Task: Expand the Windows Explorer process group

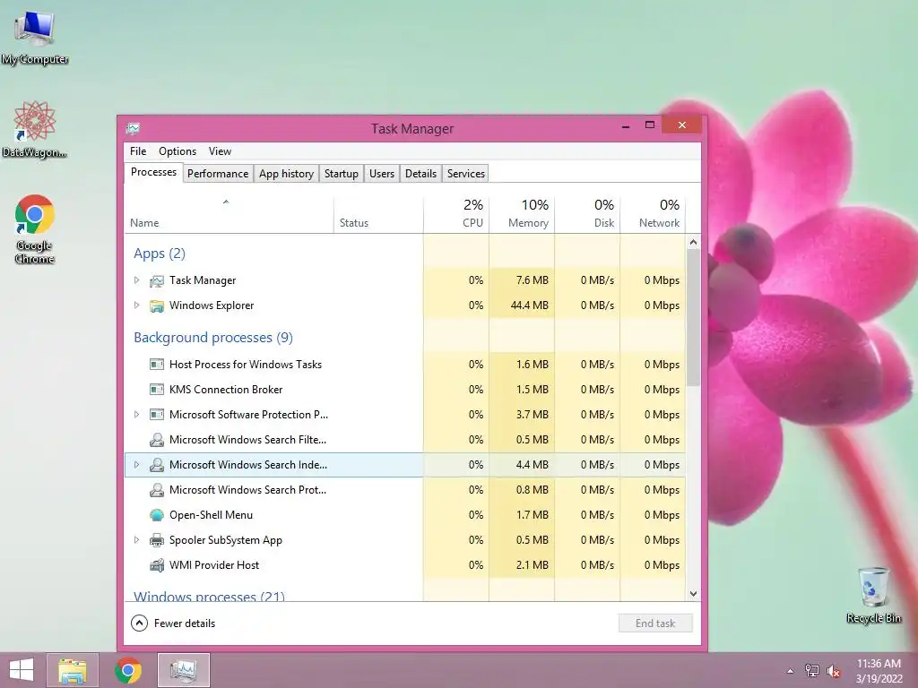Action: point(136,305)
